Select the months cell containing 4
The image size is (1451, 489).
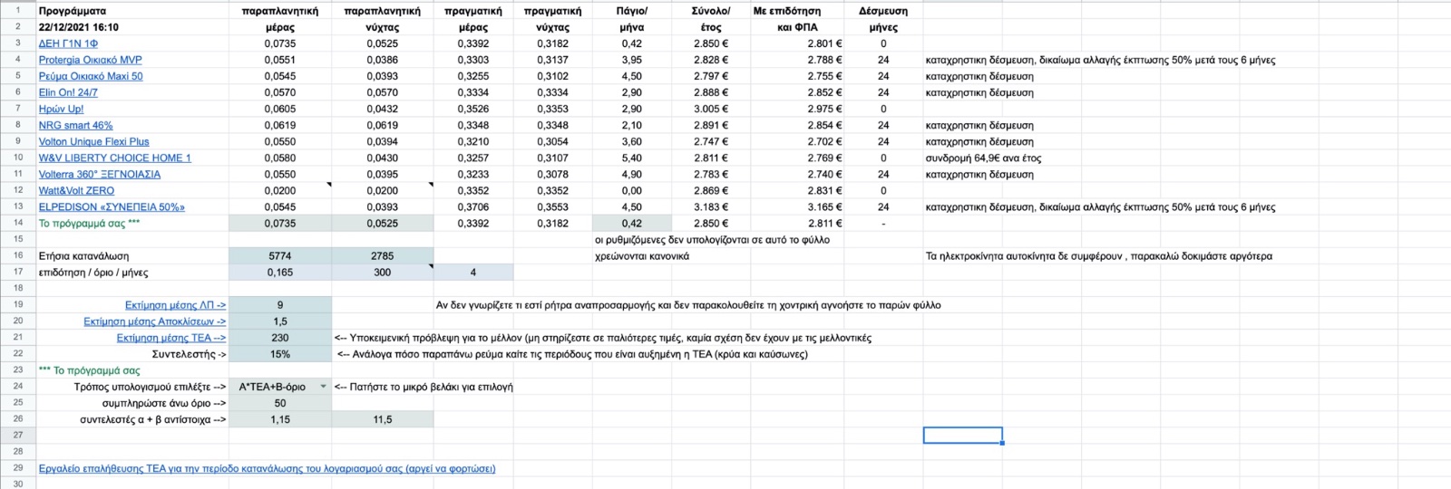[473, 273]
